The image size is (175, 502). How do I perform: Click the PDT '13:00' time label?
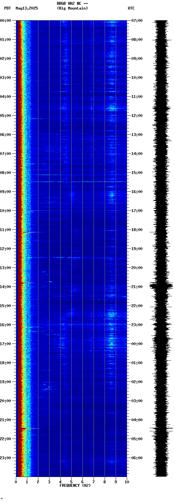[5, 268]
